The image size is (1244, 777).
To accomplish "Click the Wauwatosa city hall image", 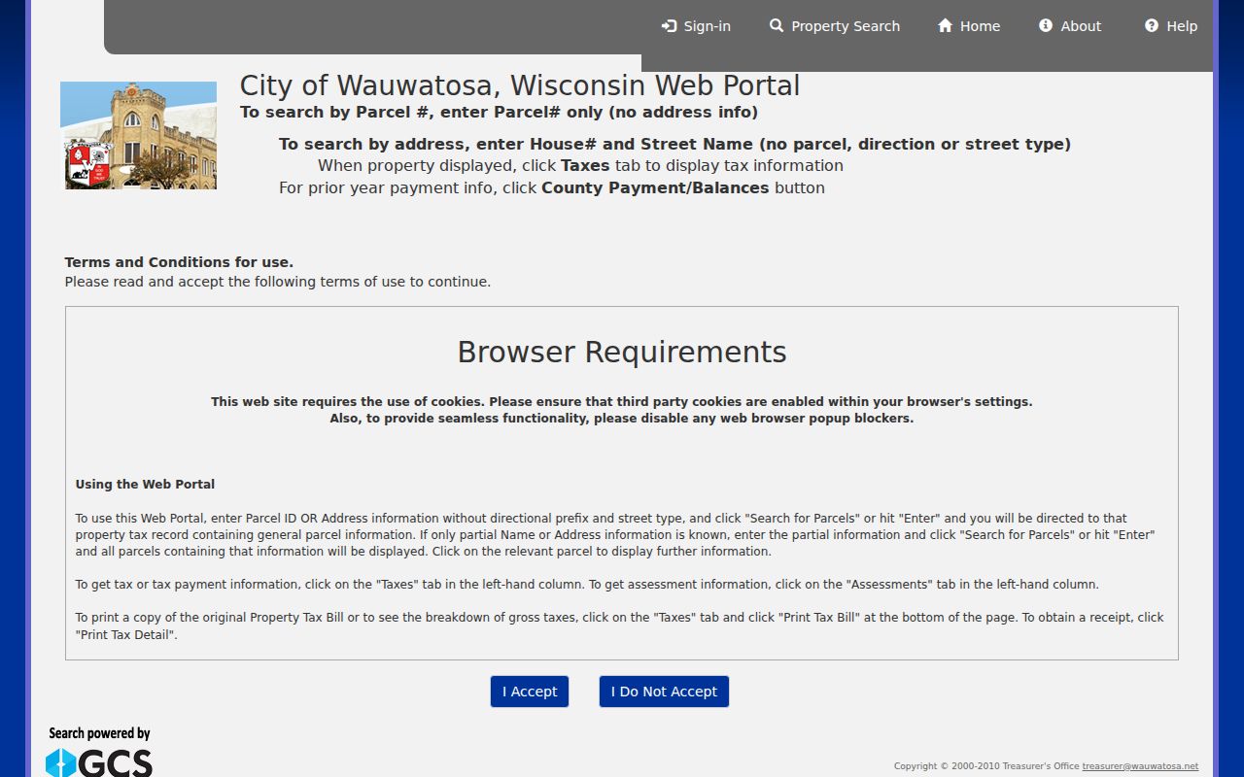I will pos(139,135).
